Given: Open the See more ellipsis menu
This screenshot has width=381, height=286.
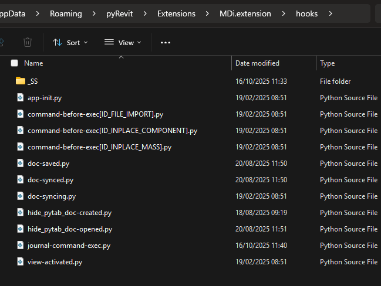Looking at the screenshot, I should (x=166, y=43).
